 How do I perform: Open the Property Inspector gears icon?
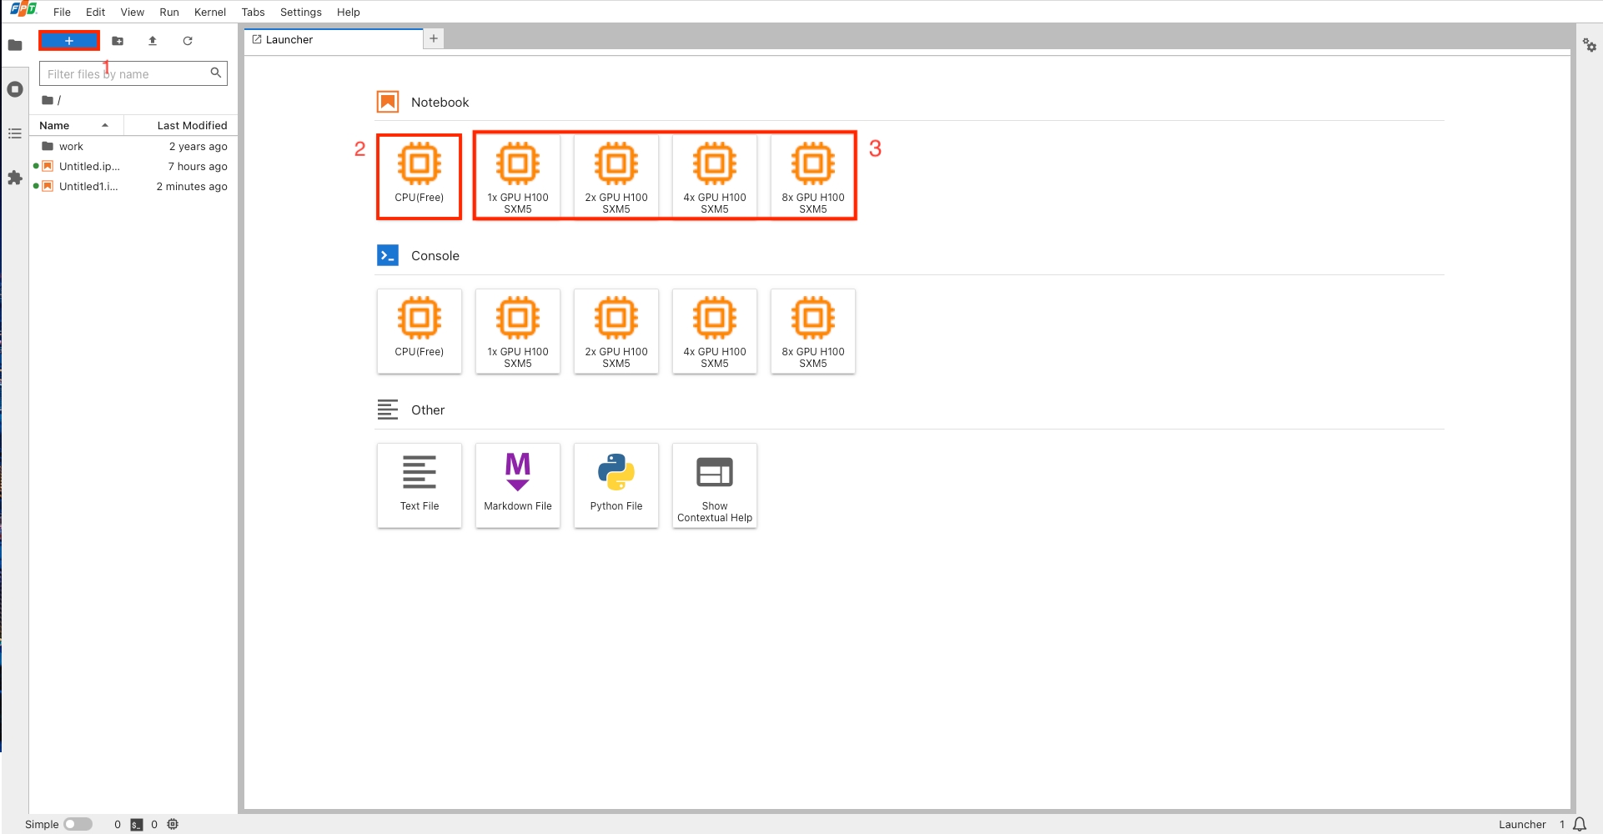[x=1590, y=46]
